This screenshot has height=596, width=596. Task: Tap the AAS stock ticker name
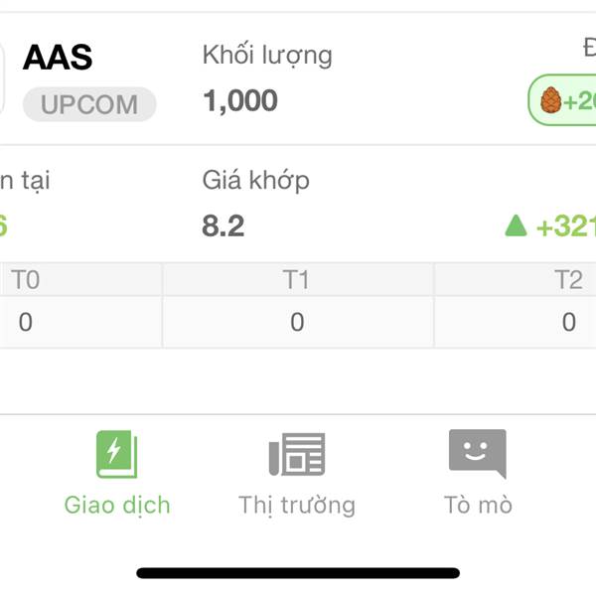58,58
